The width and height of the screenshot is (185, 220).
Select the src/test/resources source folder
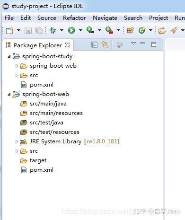click(x=54, y=132)
